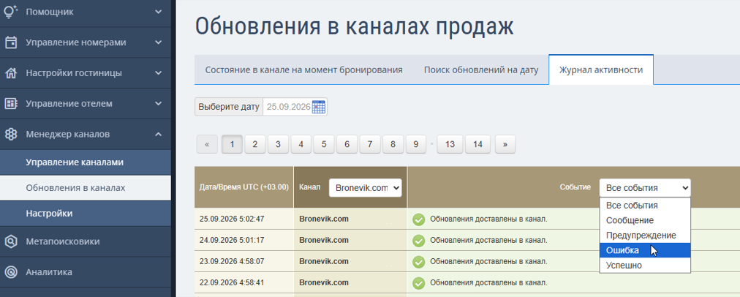Viewport: 740px width, 297px height.
Task: Click Обновления доставлены в канал in 25.09.2026 row
Action: [488, 219]
